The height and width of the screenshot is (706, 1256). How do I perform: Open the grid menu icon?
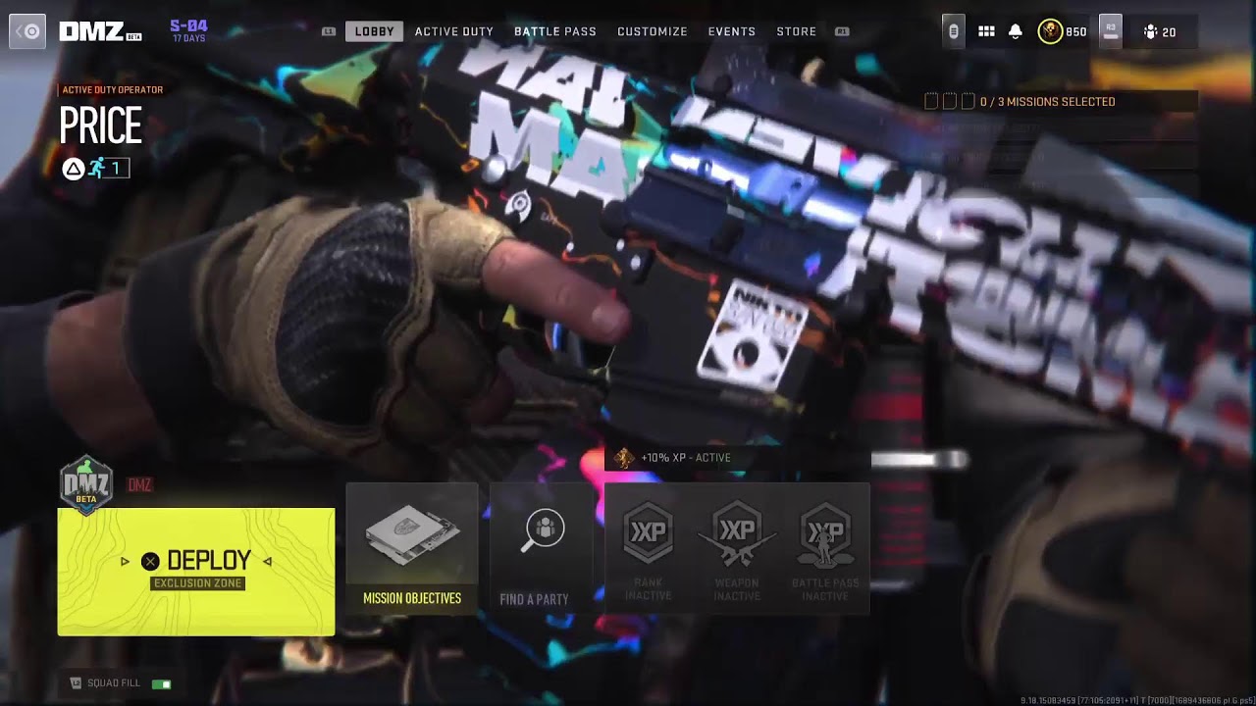[x=986, y=31]
